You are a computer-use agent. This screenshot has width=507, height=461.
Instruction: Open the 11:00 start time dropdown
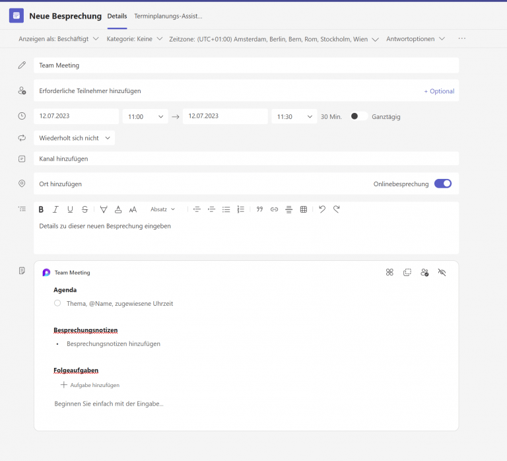click(145, 116)
